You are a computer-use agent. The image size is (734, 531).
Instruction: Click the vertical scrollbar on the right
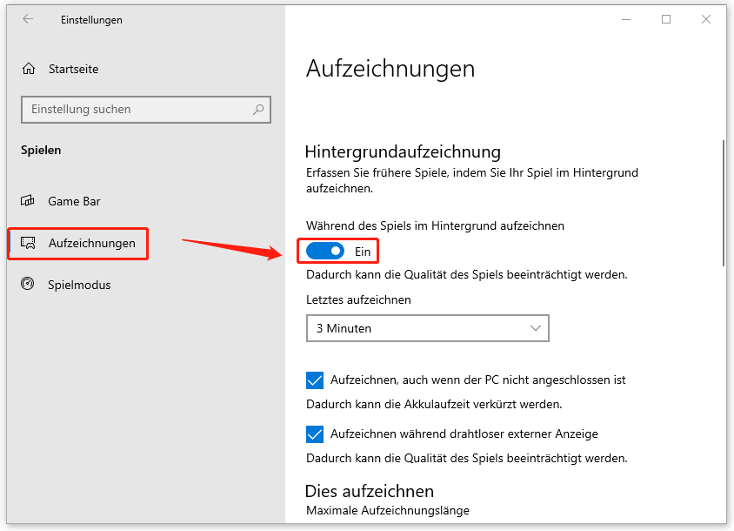724,203
